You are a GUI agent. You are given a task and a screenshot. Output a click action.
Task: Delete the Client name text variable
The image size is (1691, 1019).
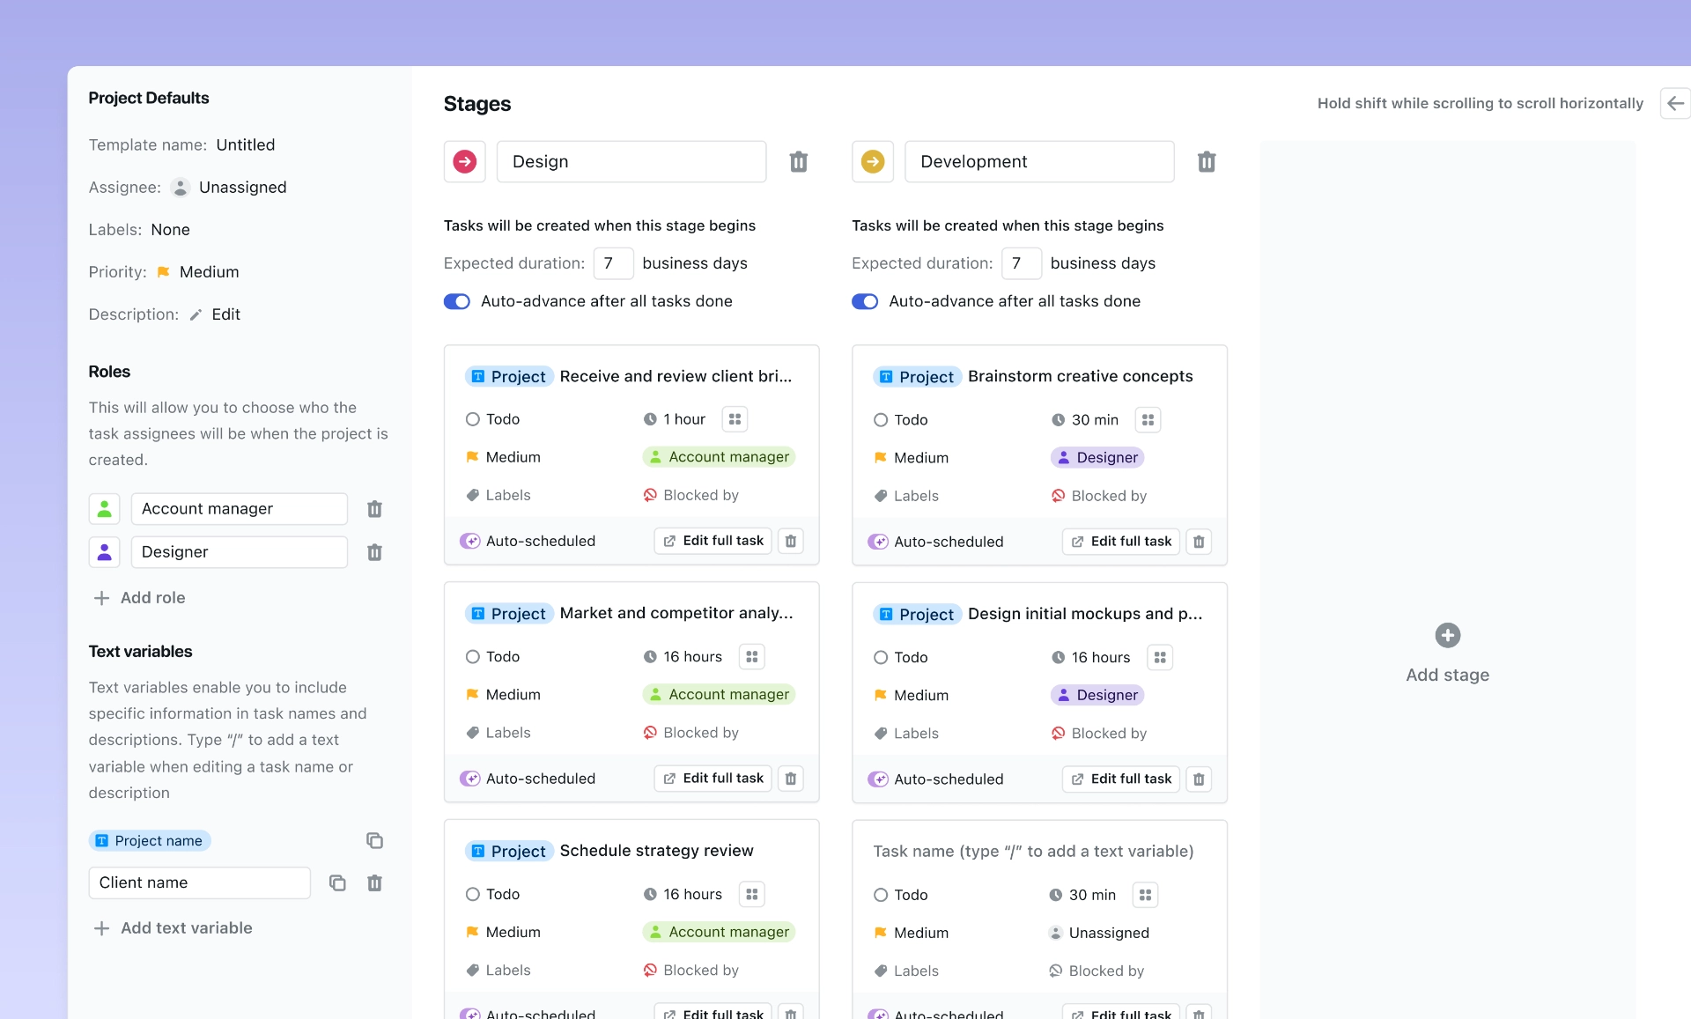point(374,882)
